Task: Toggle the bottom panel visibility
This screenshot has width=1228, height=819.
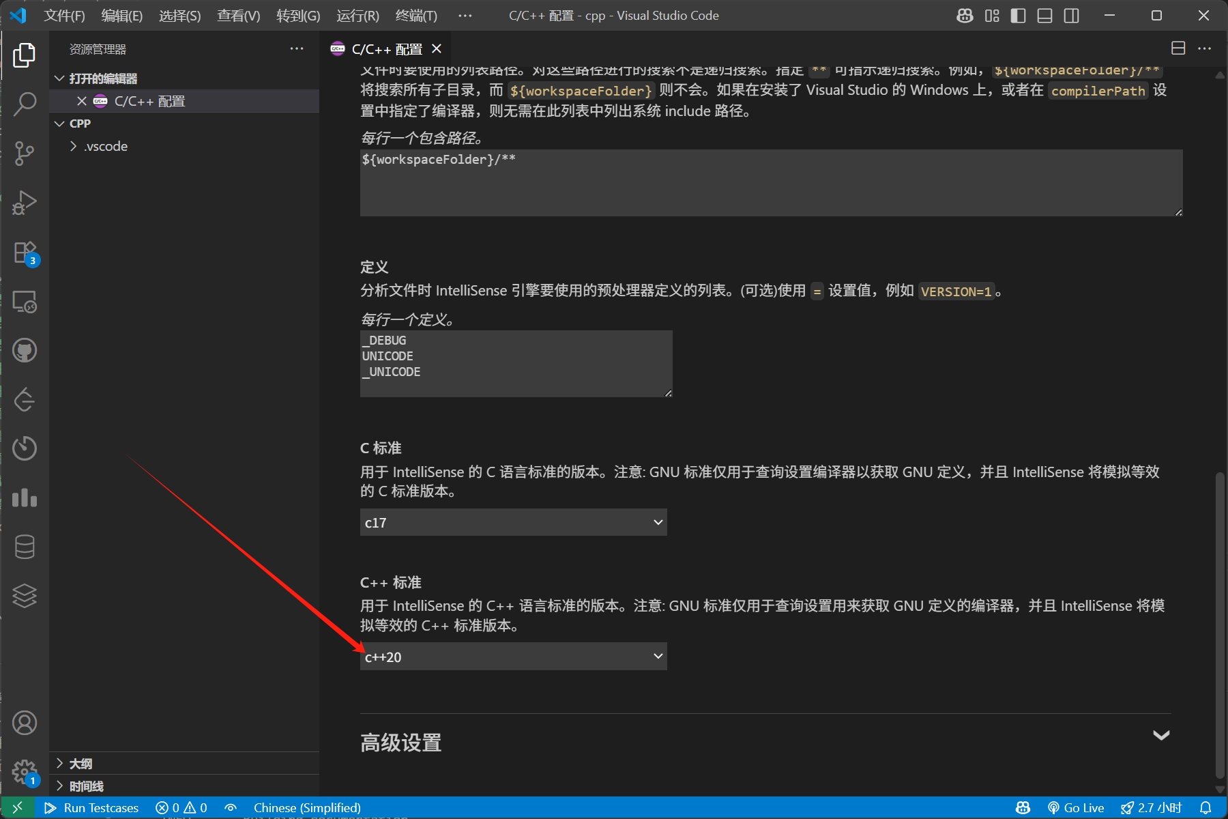Action: point(1044,15)
